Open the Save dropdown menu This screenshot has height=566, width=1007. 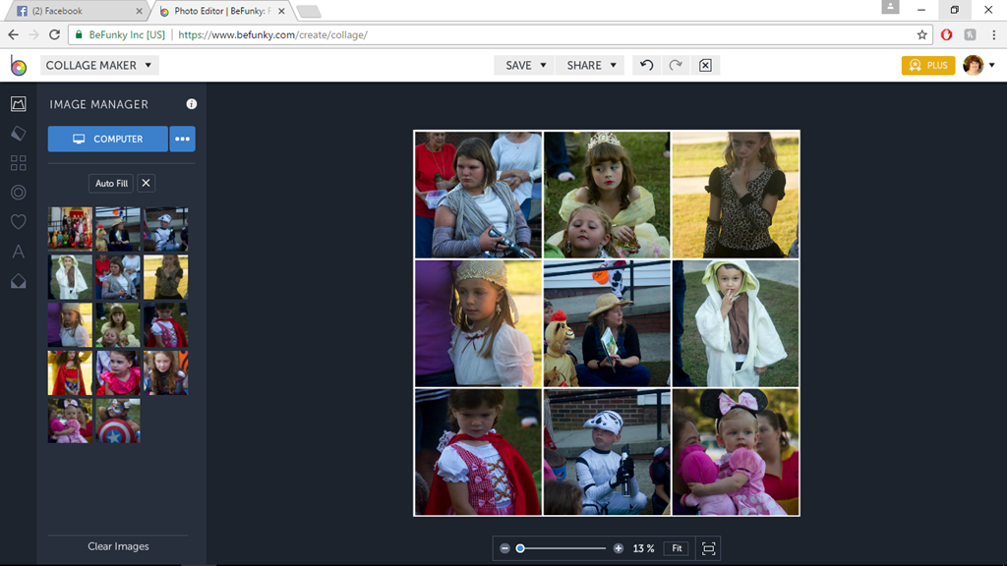[525, 65]
